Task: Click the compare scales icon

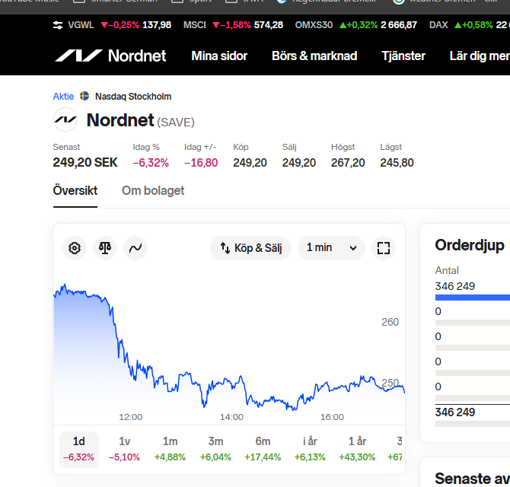Action: (105, 248)
